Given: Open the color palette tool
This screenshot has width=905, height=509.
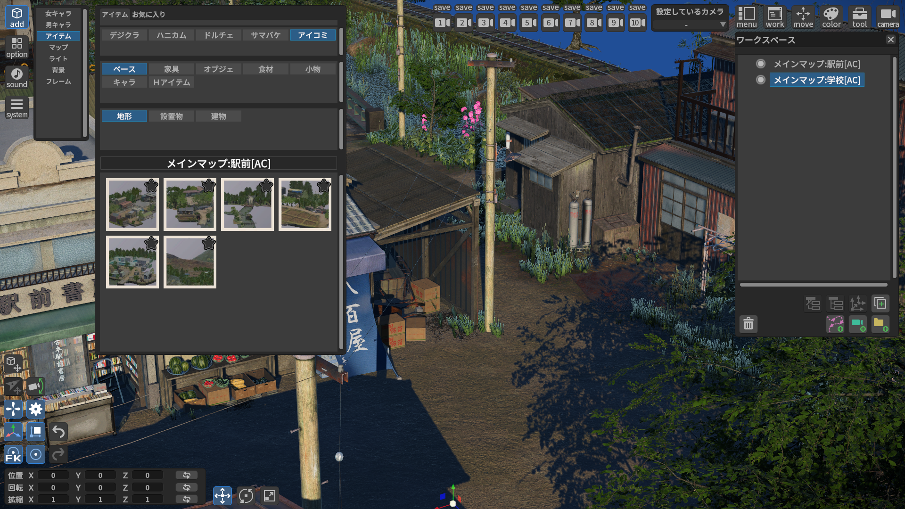Looking at the screenshot, I should pos(831,17).
